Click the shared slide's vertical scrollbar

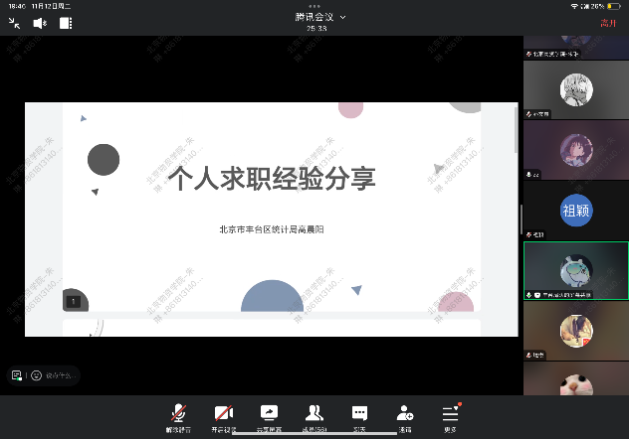516,129
